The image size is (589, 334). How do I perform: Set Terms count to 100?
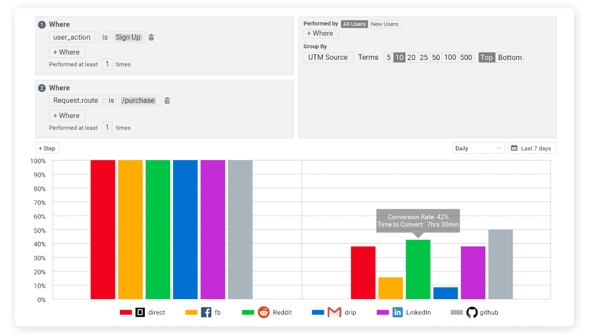(x=450, y=57)
